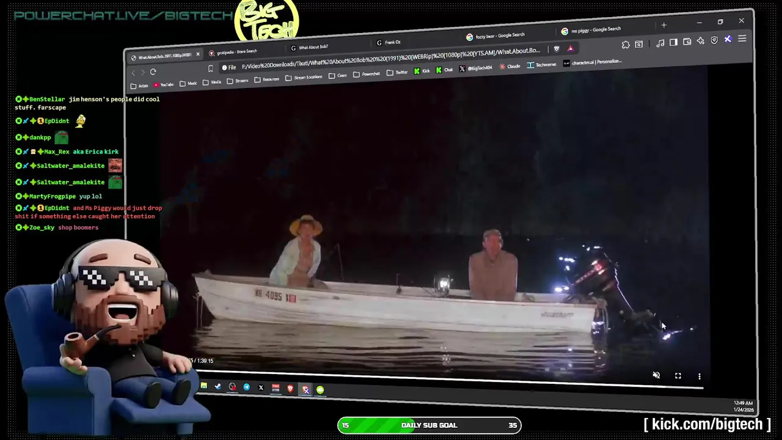Open a new tab with the plus button
This screenshot has width=782, height=440.
[x=663, y=25]
